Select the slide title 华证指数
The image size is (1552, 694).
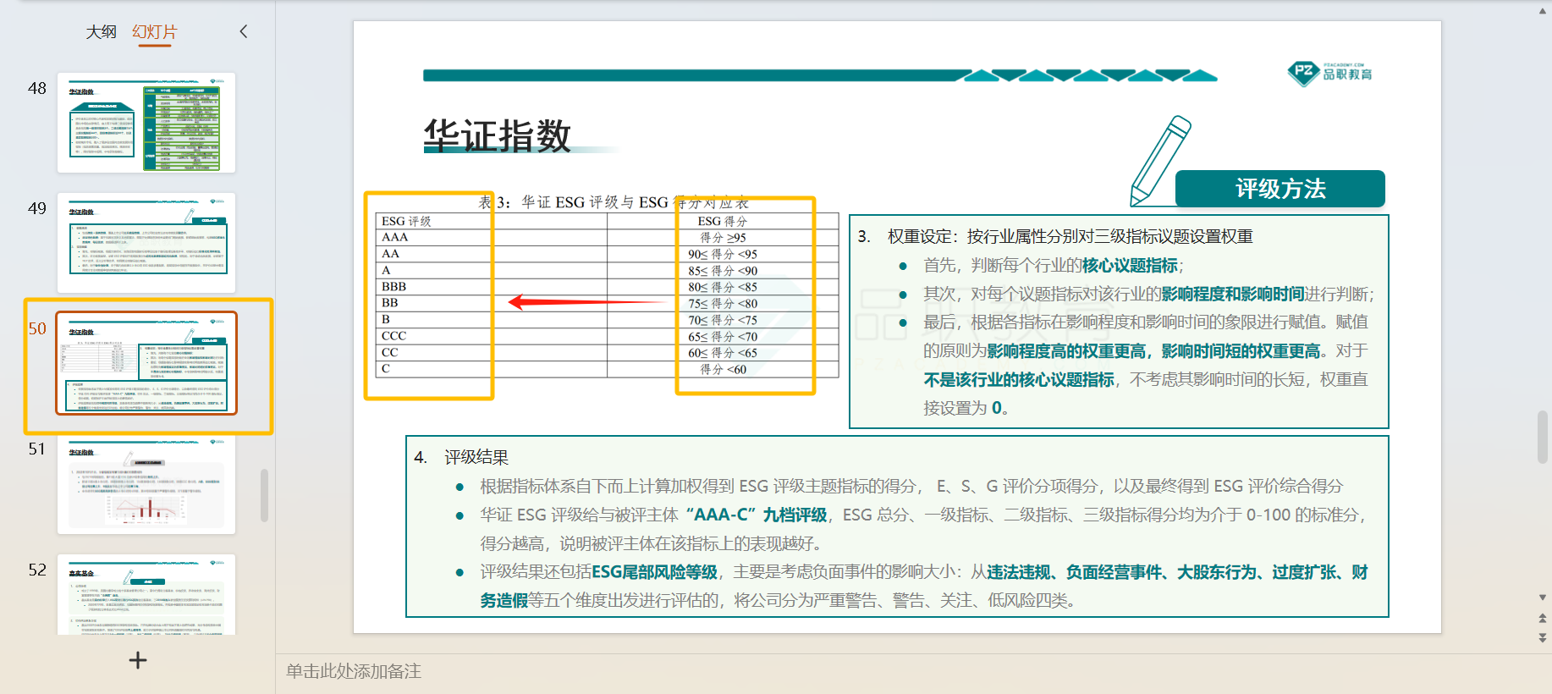tap(498, 135)
